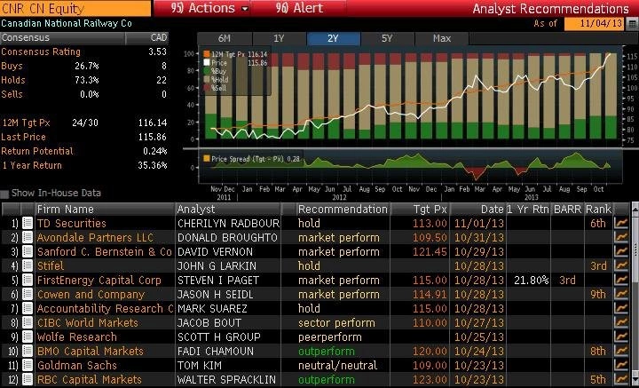Viewport: 639px width, 388px height.
Task: Click analyst STEVEN I PAGET
Action: (218, 280)
